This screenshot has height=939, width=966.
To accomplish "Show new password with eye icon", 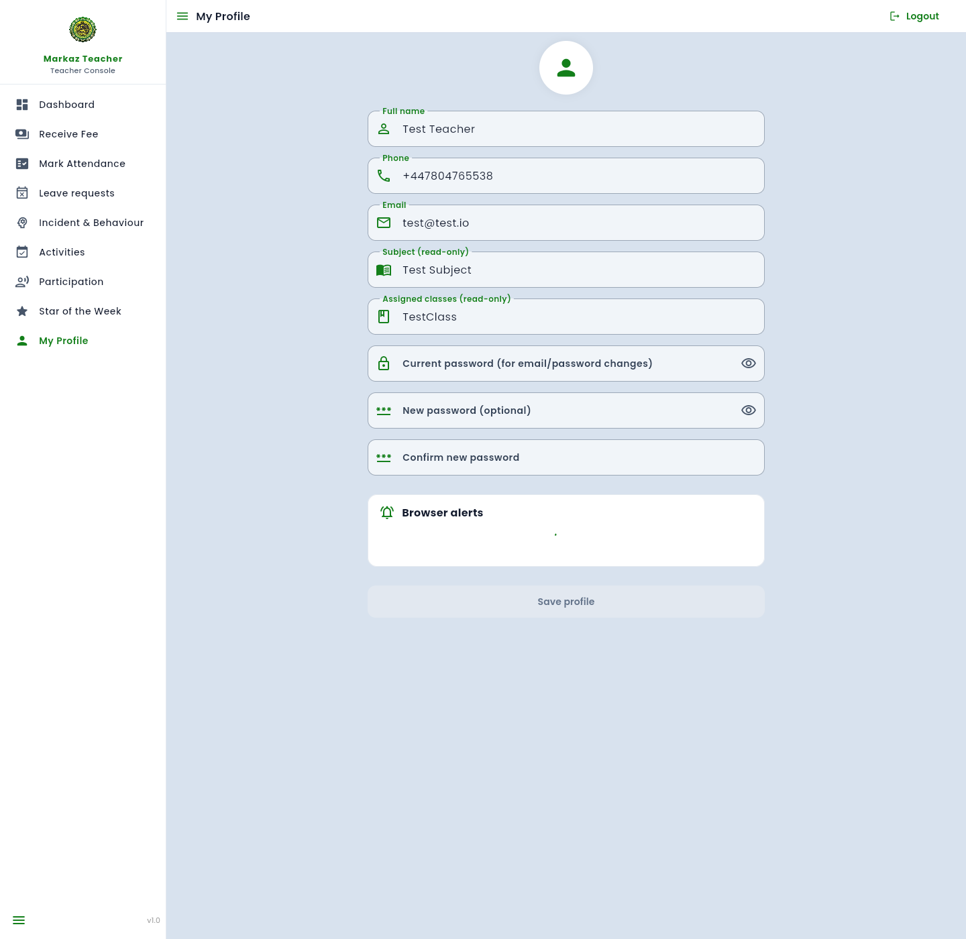I will (749, 410).
